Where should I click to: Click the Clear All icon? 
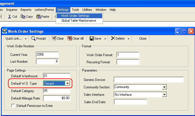70,38
